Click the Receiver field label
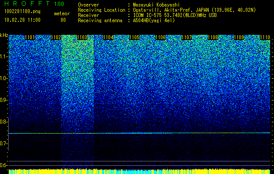This screenshot has height=174, width=274. point(88,15)
